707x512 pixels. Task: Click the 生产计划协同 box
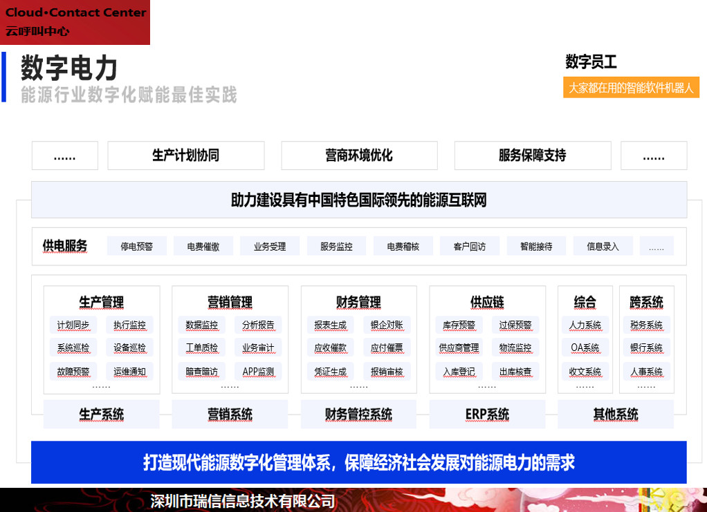click(186, 155)
